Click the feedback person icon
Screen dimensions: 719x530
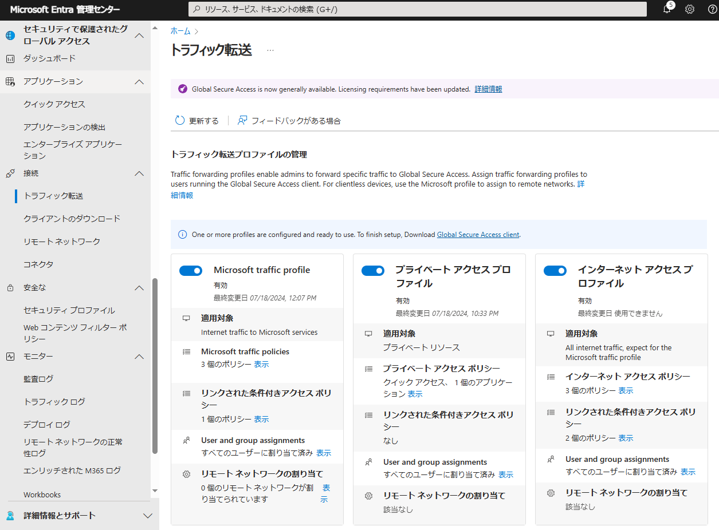click(x=242, y=121)
